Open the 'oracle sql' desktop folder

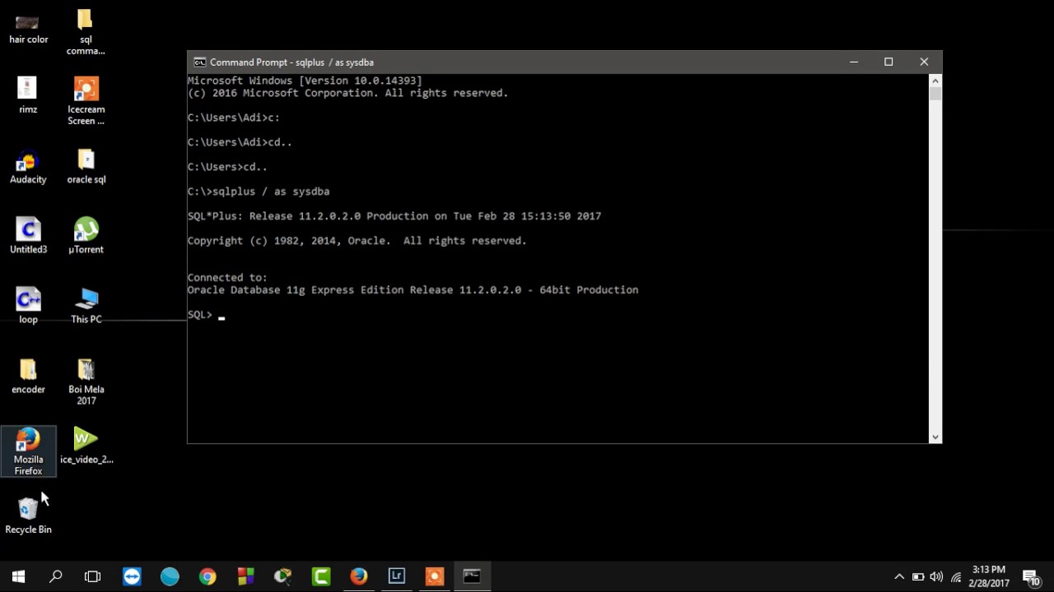point(86,167)
